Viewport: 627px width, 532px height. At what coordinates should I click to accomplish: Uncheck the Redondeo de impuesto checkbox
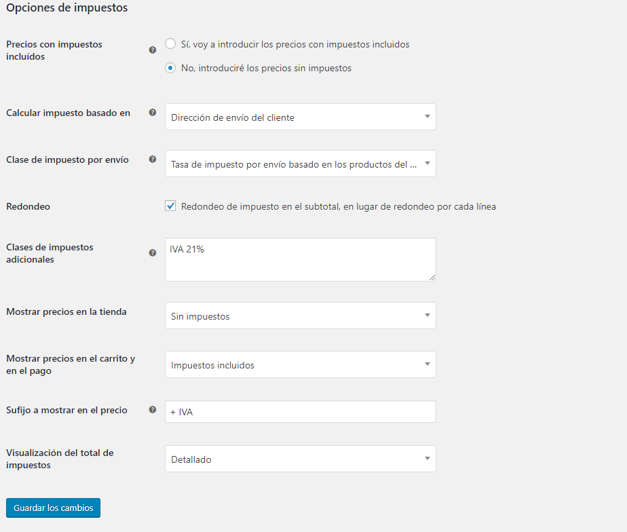click(x=170, y=206)
